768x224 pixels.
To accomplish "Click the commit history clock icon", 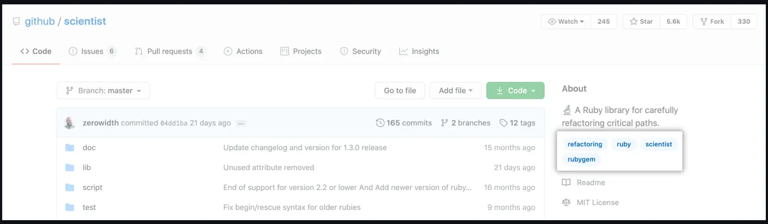I will [380, 123].
